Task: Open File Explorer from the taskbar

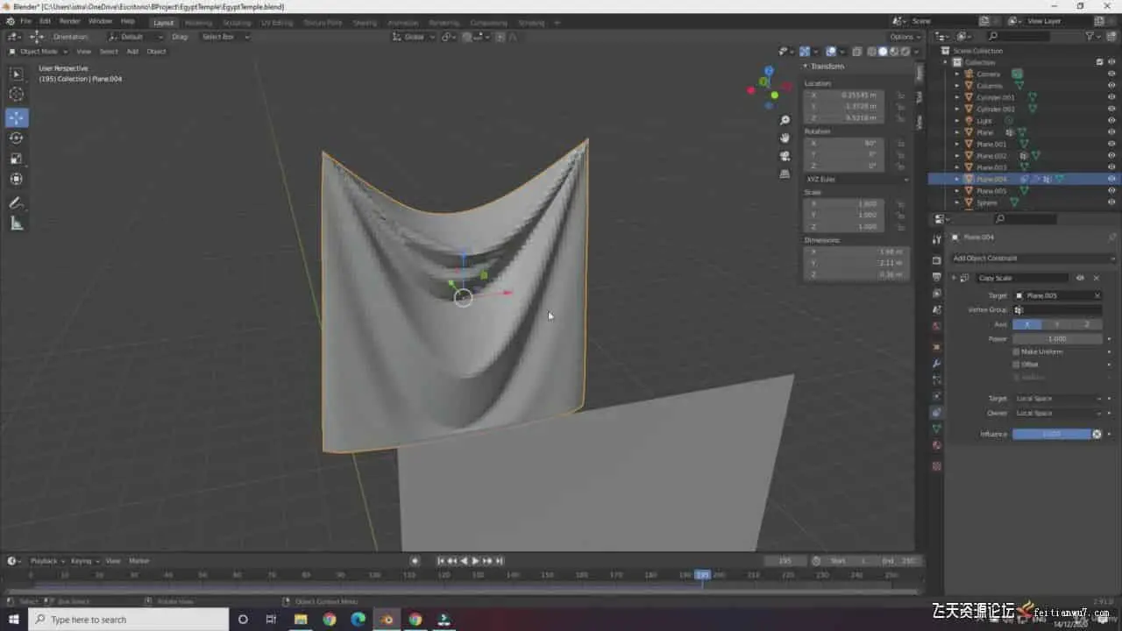Action: [x=301, y=620]
